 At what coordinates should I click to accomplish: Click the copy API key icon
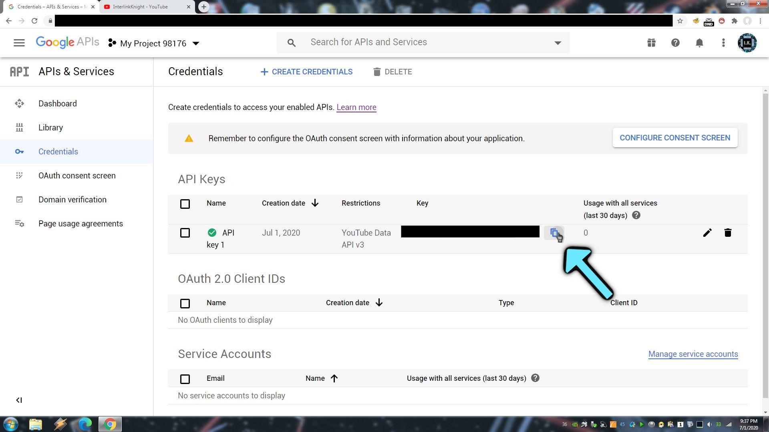click(555, 233)
